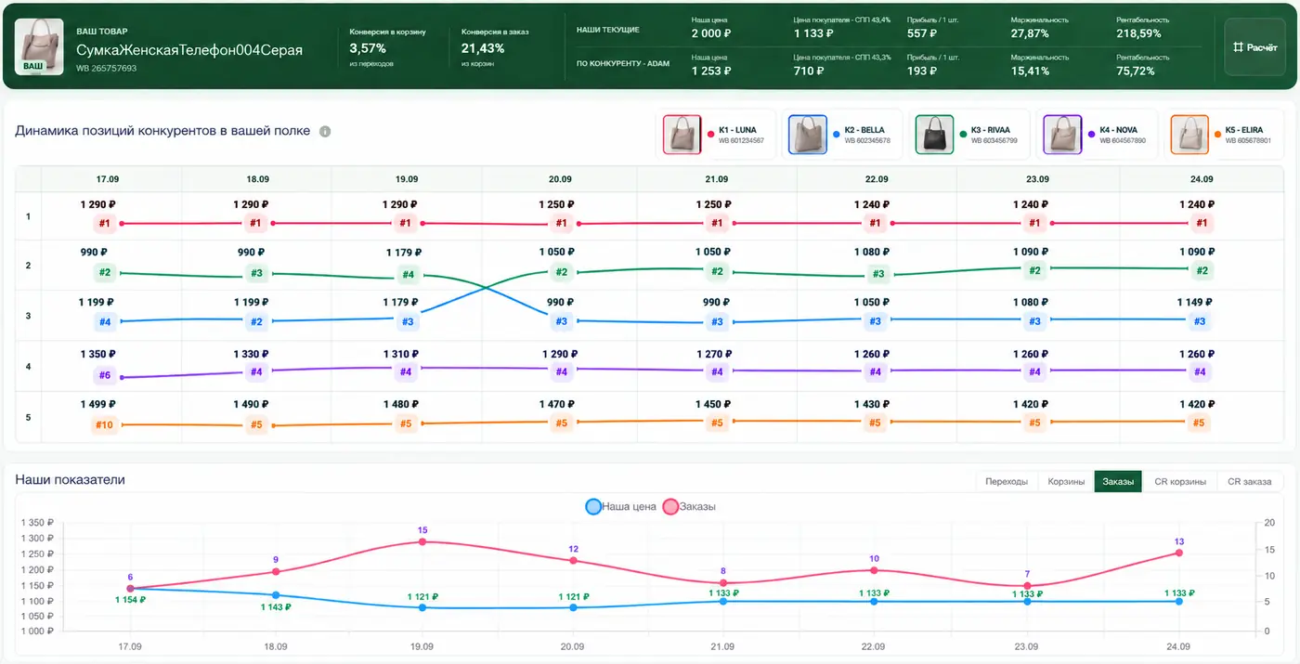Viewport: 1300px width, 664px height.
Task: Open the Расчёт calculation button
Action: 1254,47
